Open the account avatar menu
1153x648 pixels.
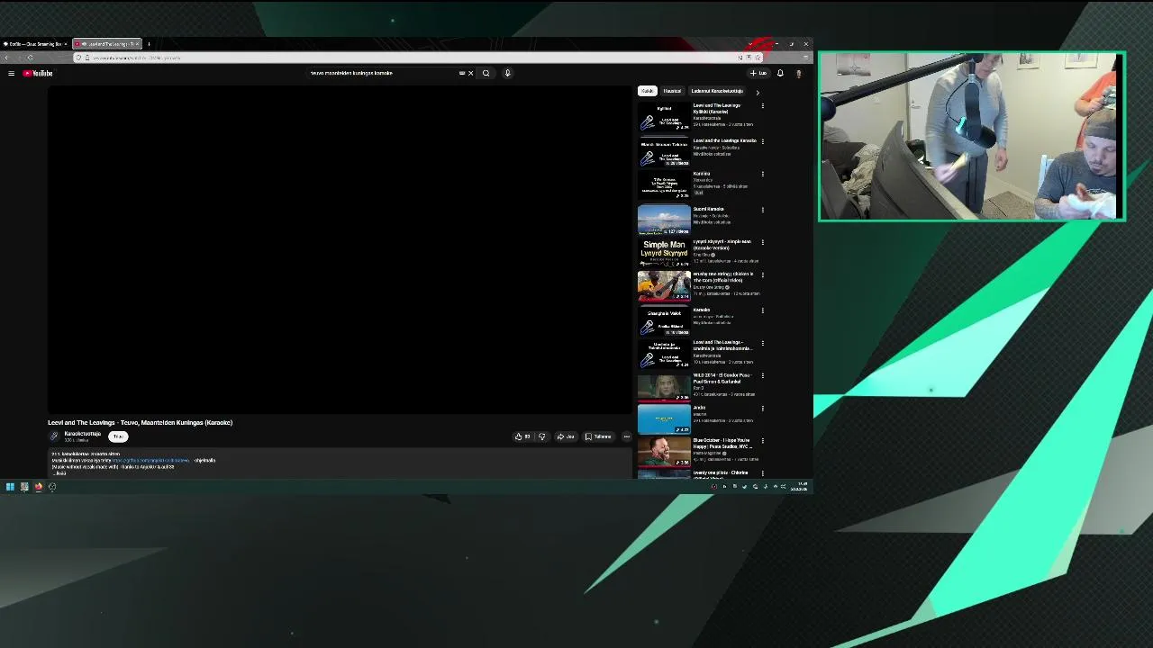point(798,73)
